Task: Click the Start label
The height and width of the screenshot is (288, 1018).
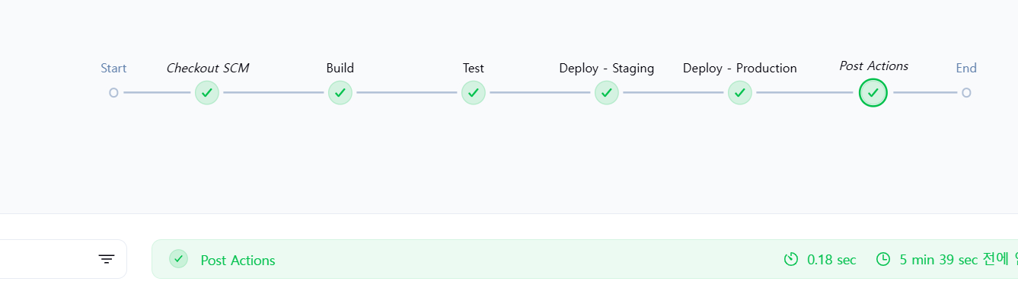Action: [x=113, y=68]
